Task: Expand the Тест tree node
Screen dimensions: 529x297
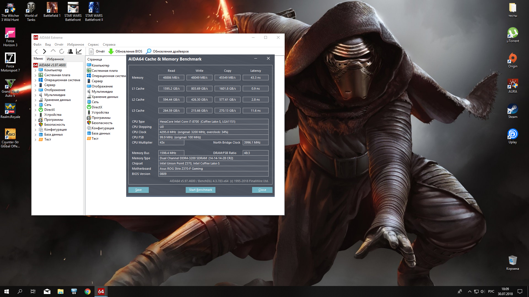Action: pyautogui.click(x=36, y=140)
